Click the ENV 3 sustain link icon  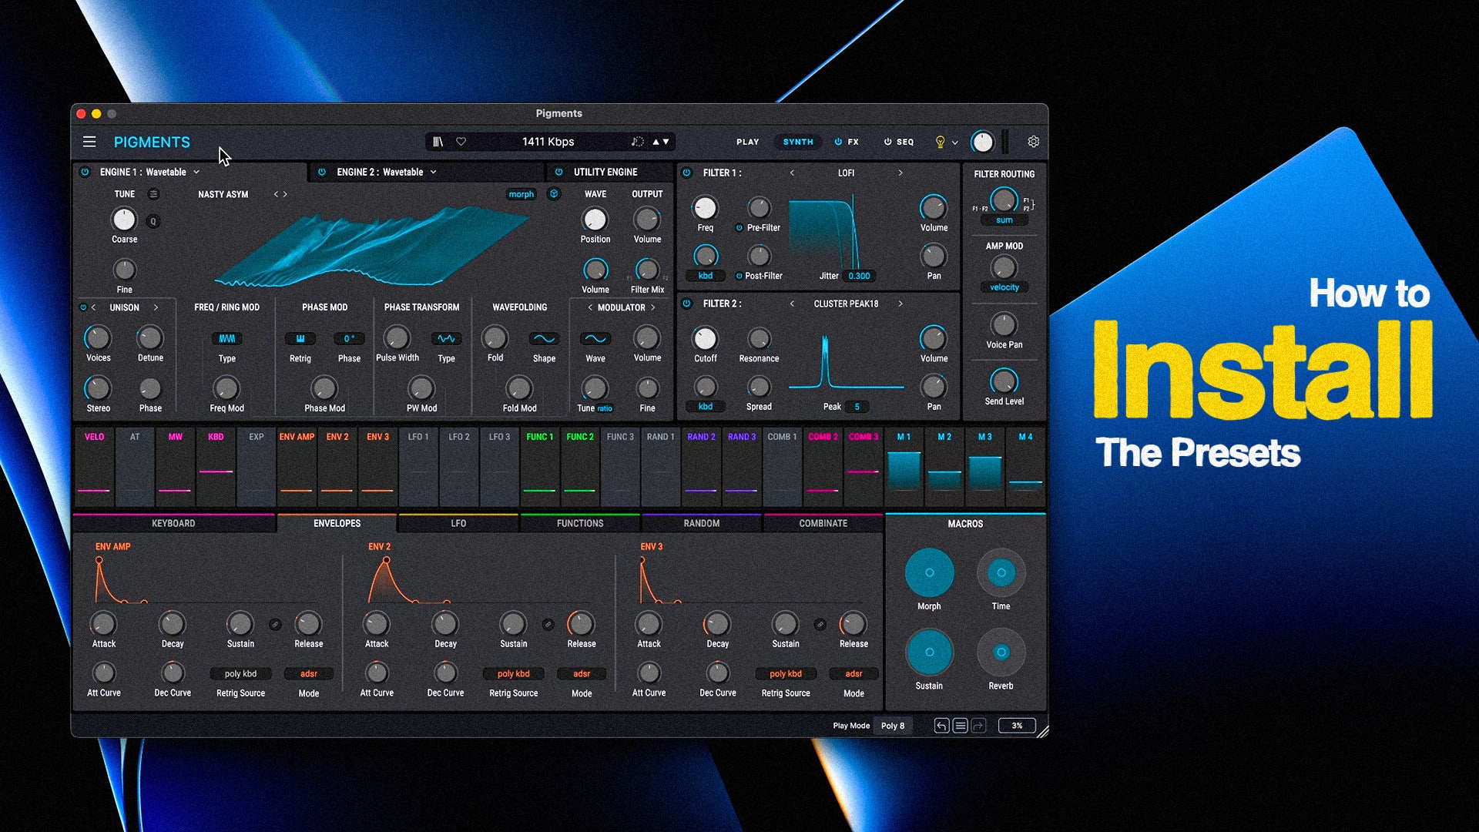click(820, 624)
